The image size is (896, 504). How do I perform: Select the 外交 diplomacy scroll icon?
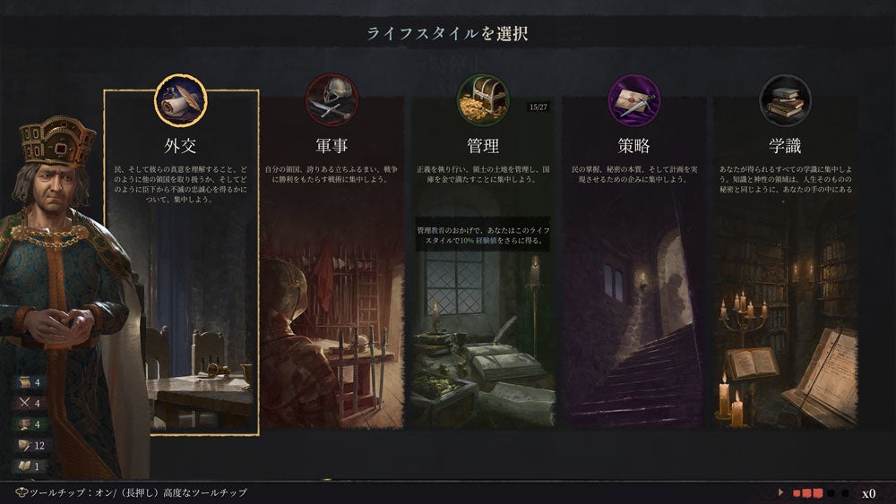[x=181, y=100]
